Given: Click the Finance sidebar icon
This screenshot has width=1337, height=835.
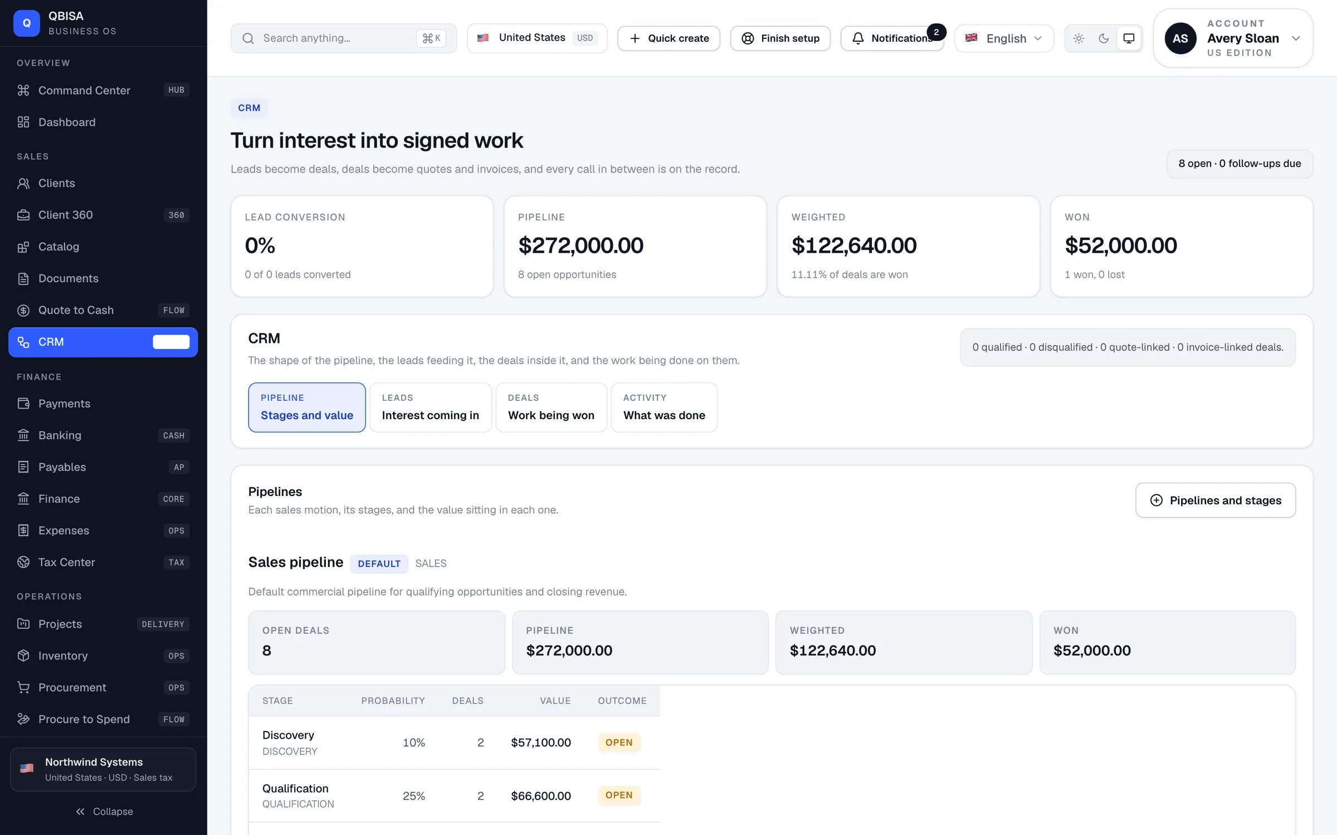Looking at the screenshot, I should 23,499.
